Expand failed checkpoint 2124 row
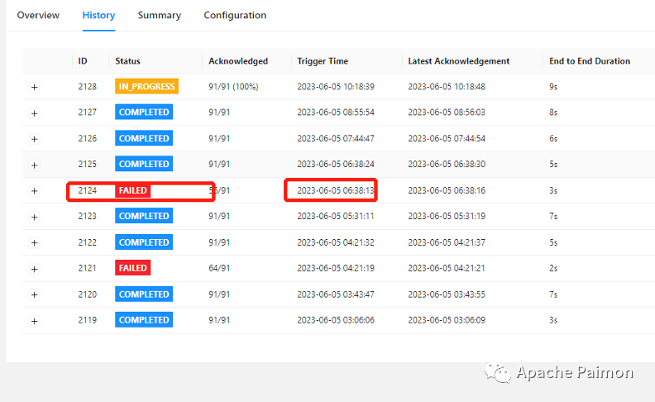This screenshot has width=655, height=402. (35, 191)
